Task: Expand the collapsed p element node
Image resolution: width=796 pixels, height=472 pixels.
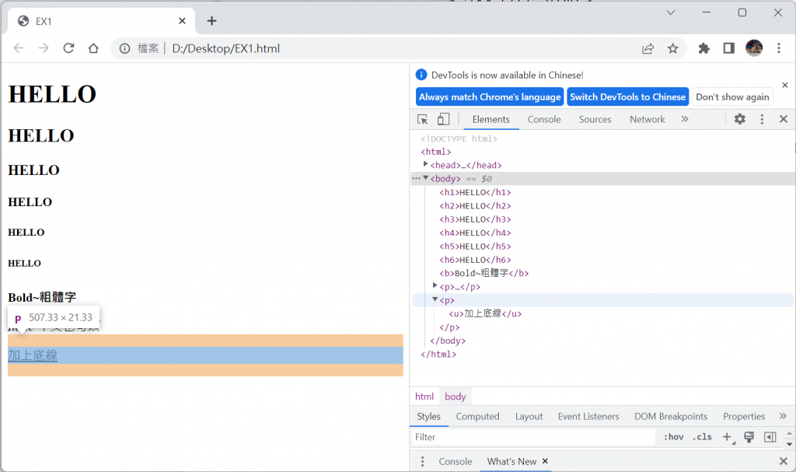Action: click(x=435, y=285)
